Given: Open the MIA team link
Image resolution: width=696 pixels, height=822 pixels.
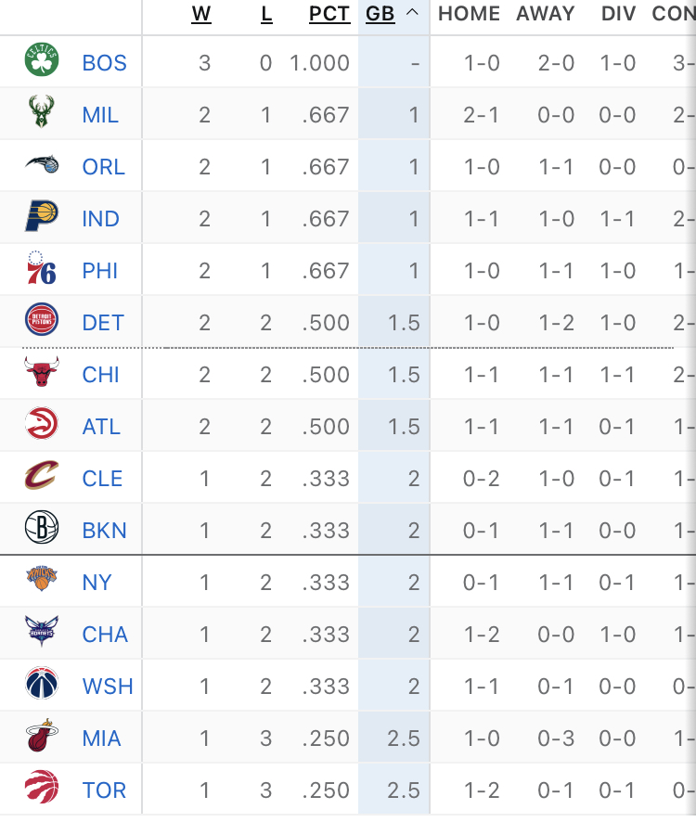Looking at the screenshot, I should pos(102,739).
